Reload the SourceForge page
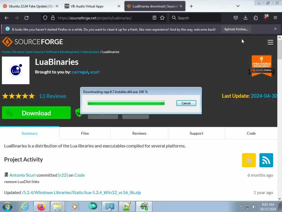Screen dimensions: 282x212 coord(26,18)
